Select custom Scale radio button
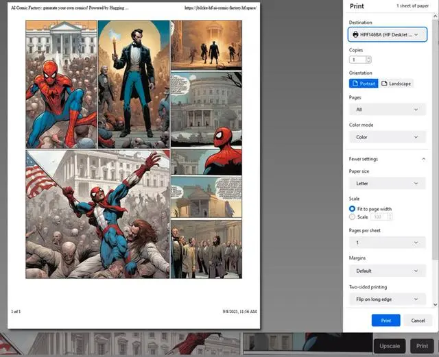The width and height of the screenshot is (439, 357). click(x=353, y=217)
